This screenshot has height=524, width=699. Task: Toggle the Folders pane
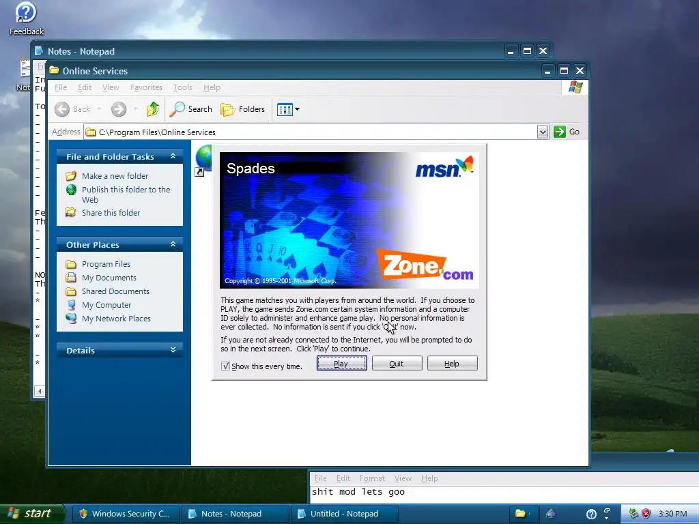pos(242,109)
